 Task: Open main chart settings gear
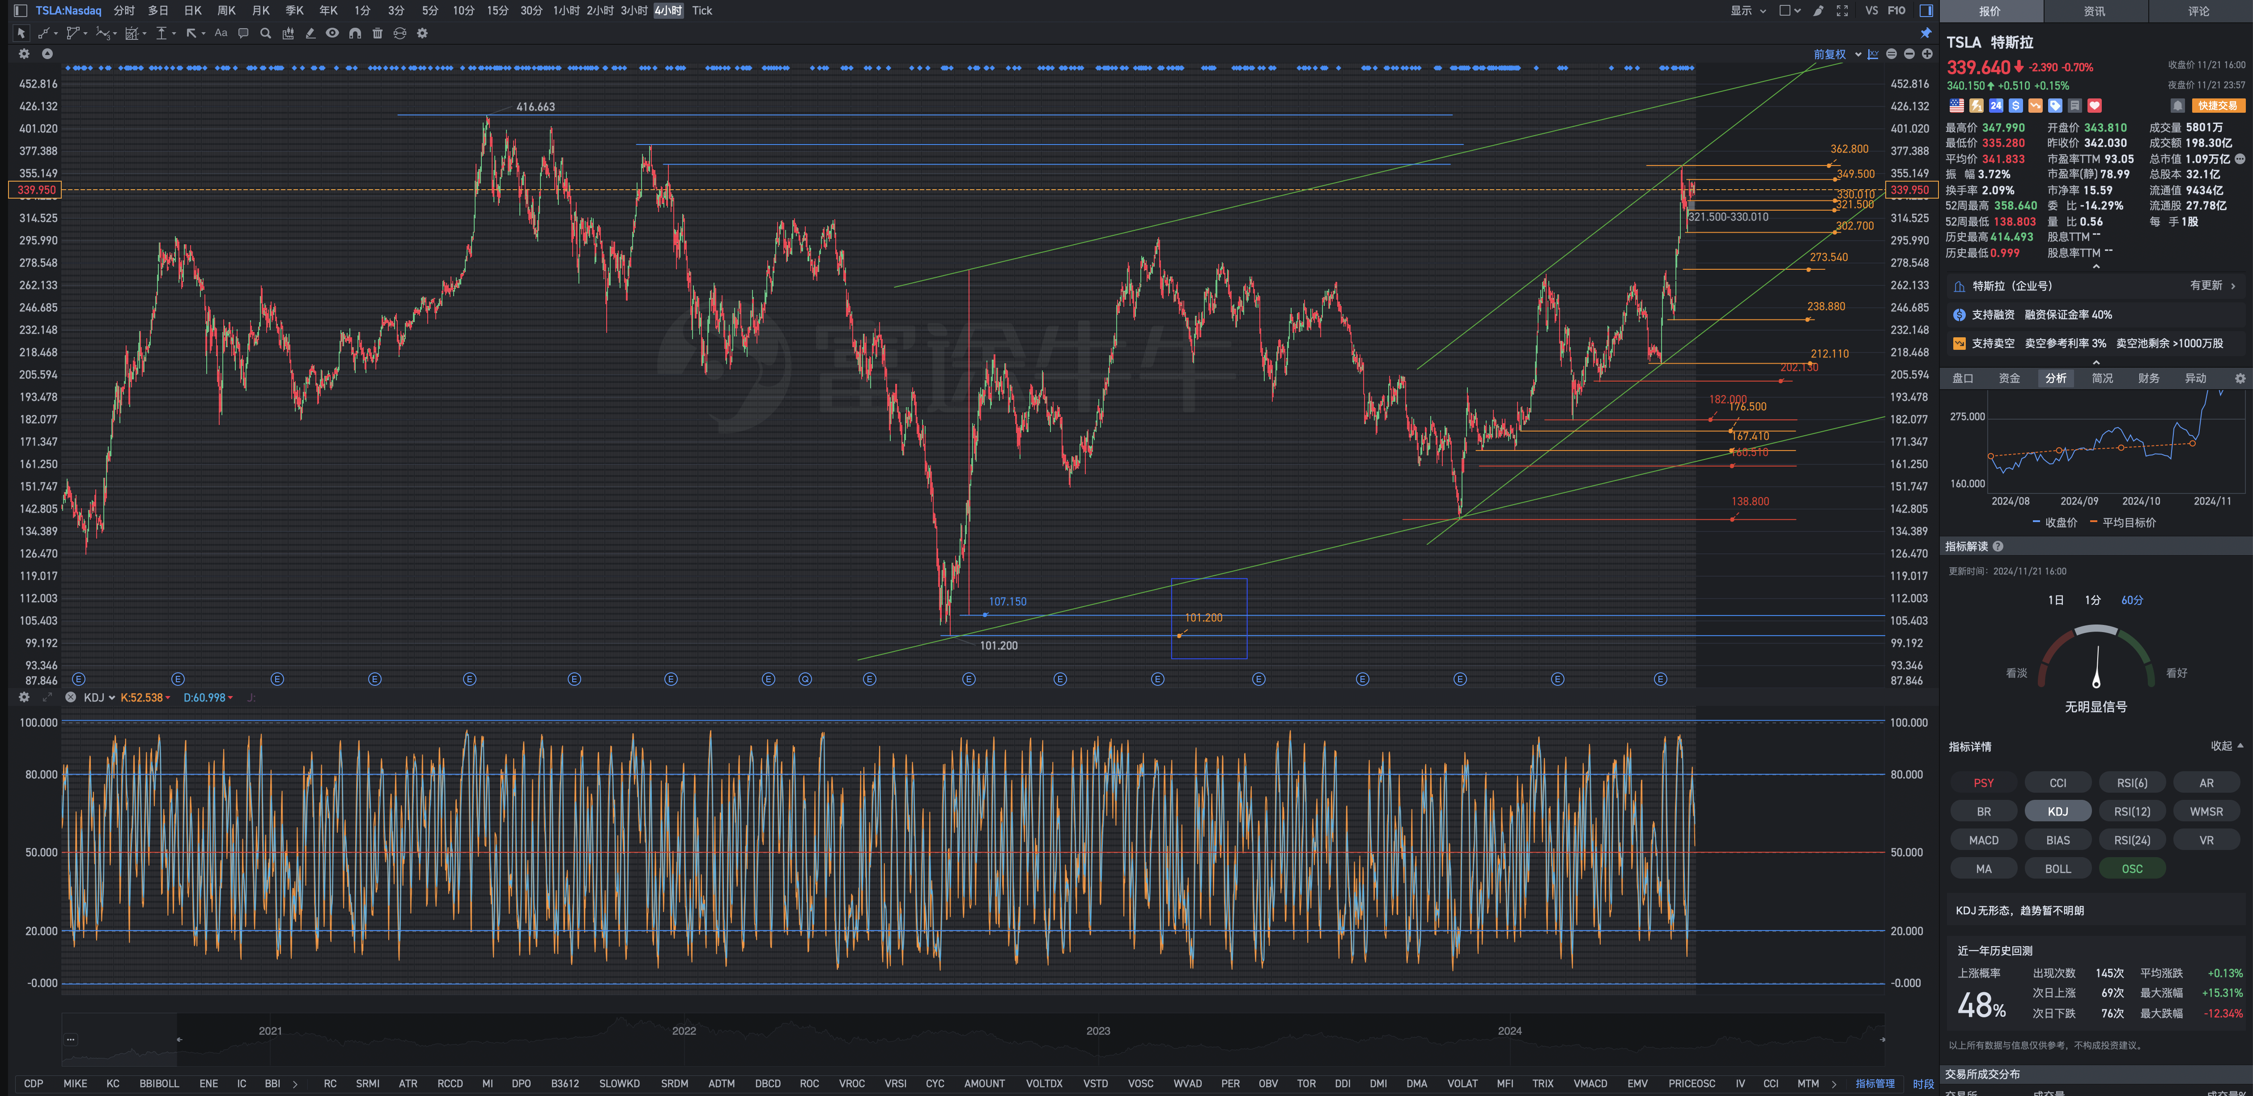(24, 54)
